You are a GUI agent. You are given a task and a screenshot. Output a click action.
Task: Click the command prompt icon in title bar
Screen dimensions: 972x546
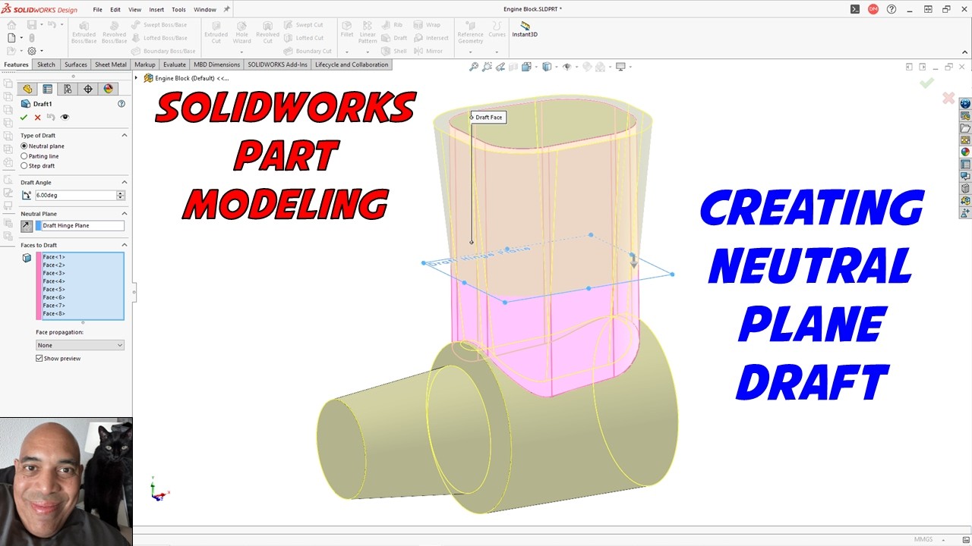click(855, 9)
